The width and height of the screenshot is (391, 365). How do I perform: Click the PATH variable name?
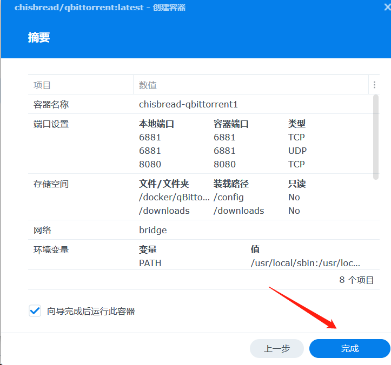click(x=150, y=263)
